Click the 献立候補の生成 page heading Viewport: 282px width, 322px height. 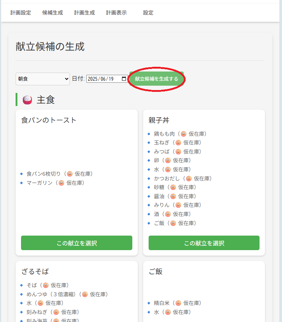tap(50, 46)
